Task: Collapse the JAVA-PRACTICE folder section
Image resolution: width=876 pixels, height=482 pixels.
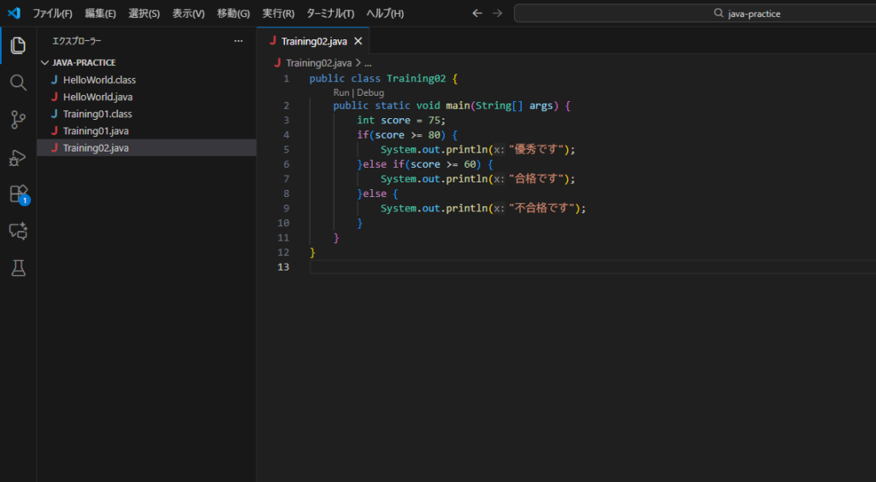Action: pyautogui.click(x=44, y=62)
